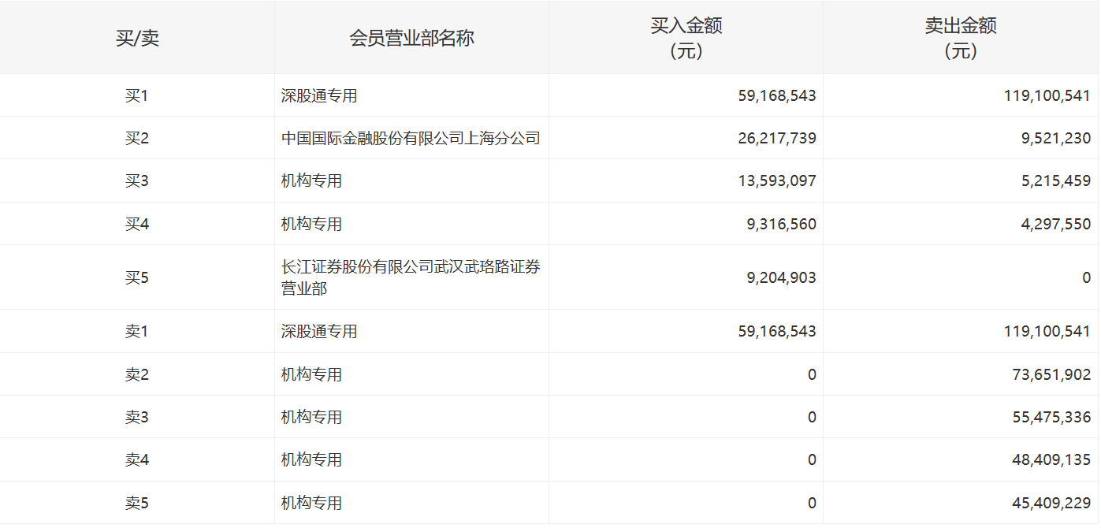This screenshot has height=528, width=1101.
Task: Select the 买入金额(元) column header
Action: pyautogui.click(x=686, y=38)
